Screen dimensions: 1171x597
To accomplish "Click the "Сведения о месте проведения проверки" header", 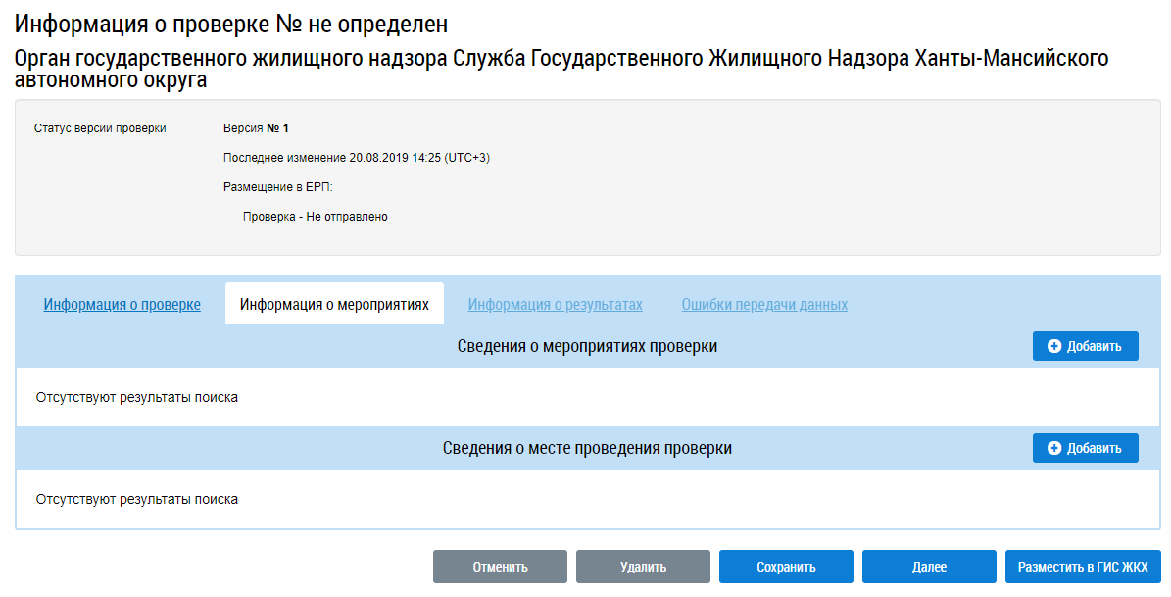I will pos(587,449).
